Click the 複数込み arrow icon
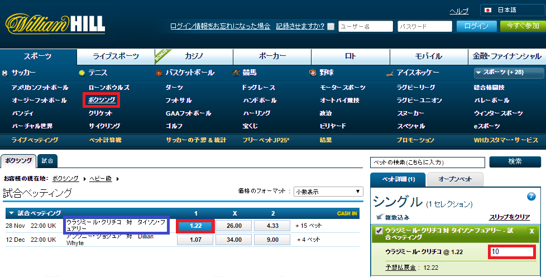The height and width of the screenshot is (277, 546). pos(380,217)
